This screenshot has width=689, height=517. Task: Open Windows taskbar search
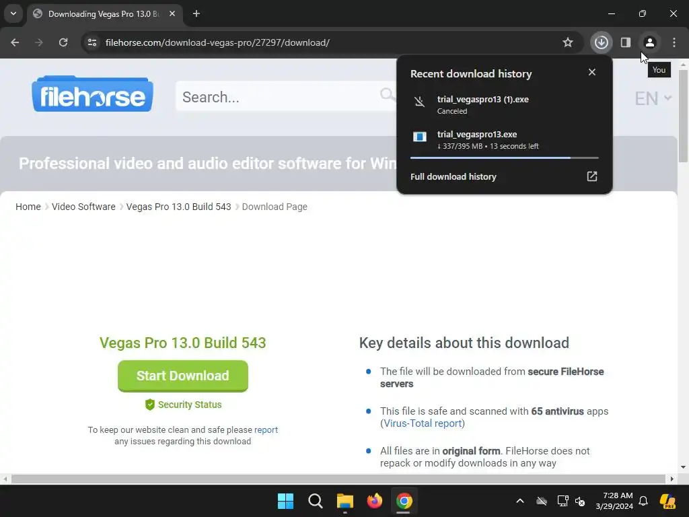coord(316,501)
